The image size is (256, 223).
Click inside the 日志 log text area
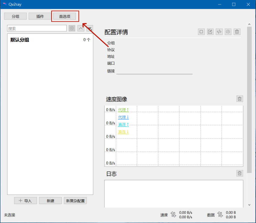tap(174, 194)
